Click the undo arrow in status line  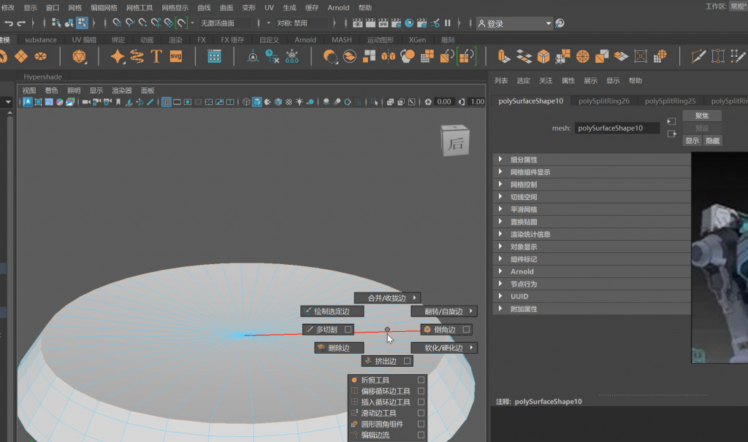click(x=9, y=23)
